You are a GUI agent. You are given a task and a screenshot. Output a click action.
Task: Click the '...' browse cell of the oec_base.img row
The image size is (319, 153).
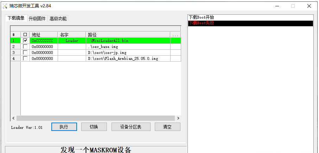click(176, 47)
